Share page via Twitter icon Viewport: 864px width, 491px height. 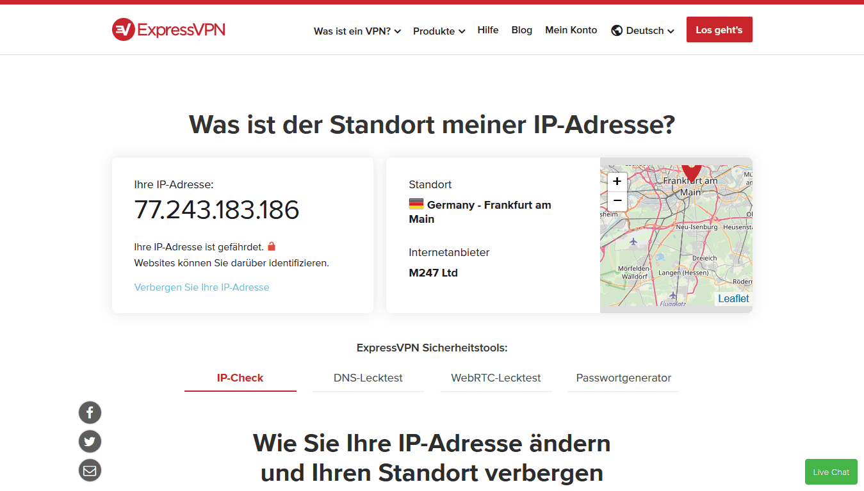(x=90, y=442)
